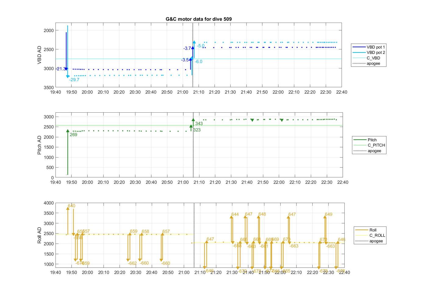Click the '500' tick on Pitch axis
The image size is (427, 301).
pyautogui.click(x=50, y=168)
